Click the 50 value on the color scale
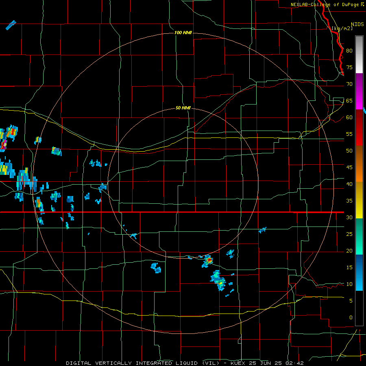Viewport: 366px width, 366px height. tap(349, 150)
